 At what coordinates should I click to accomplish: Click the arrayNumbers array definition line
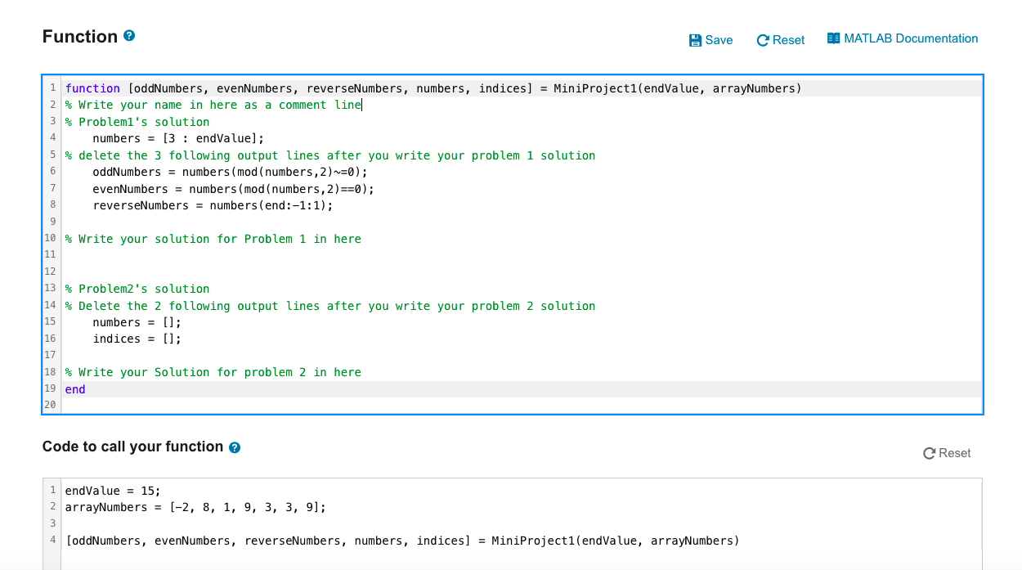(x=196, y=507)
